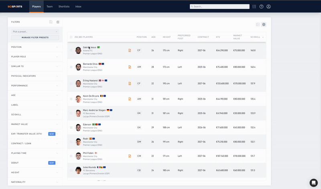Image resolution: width=321 pixels, height=189 pixels.
Task: Toggle the select all players checkbox
Action: click(x=71, y=37)
